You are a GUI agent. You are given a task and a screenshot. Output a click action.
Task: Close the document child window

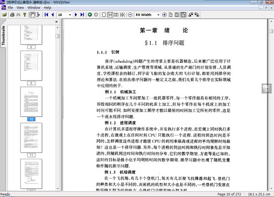271,8
